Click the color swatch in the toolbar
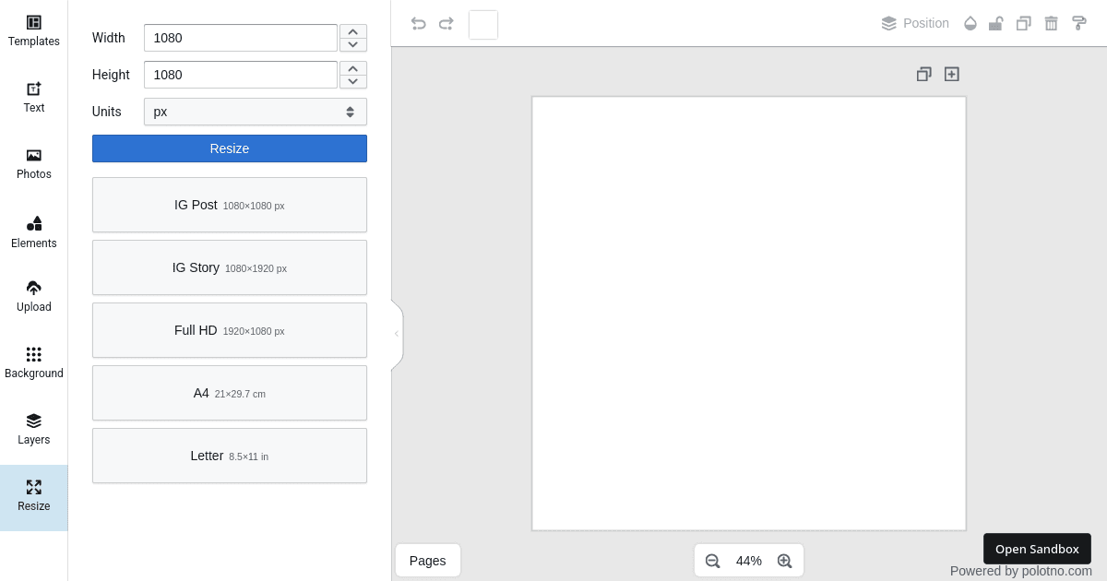1107x581 pixels. tap(483, 25)
